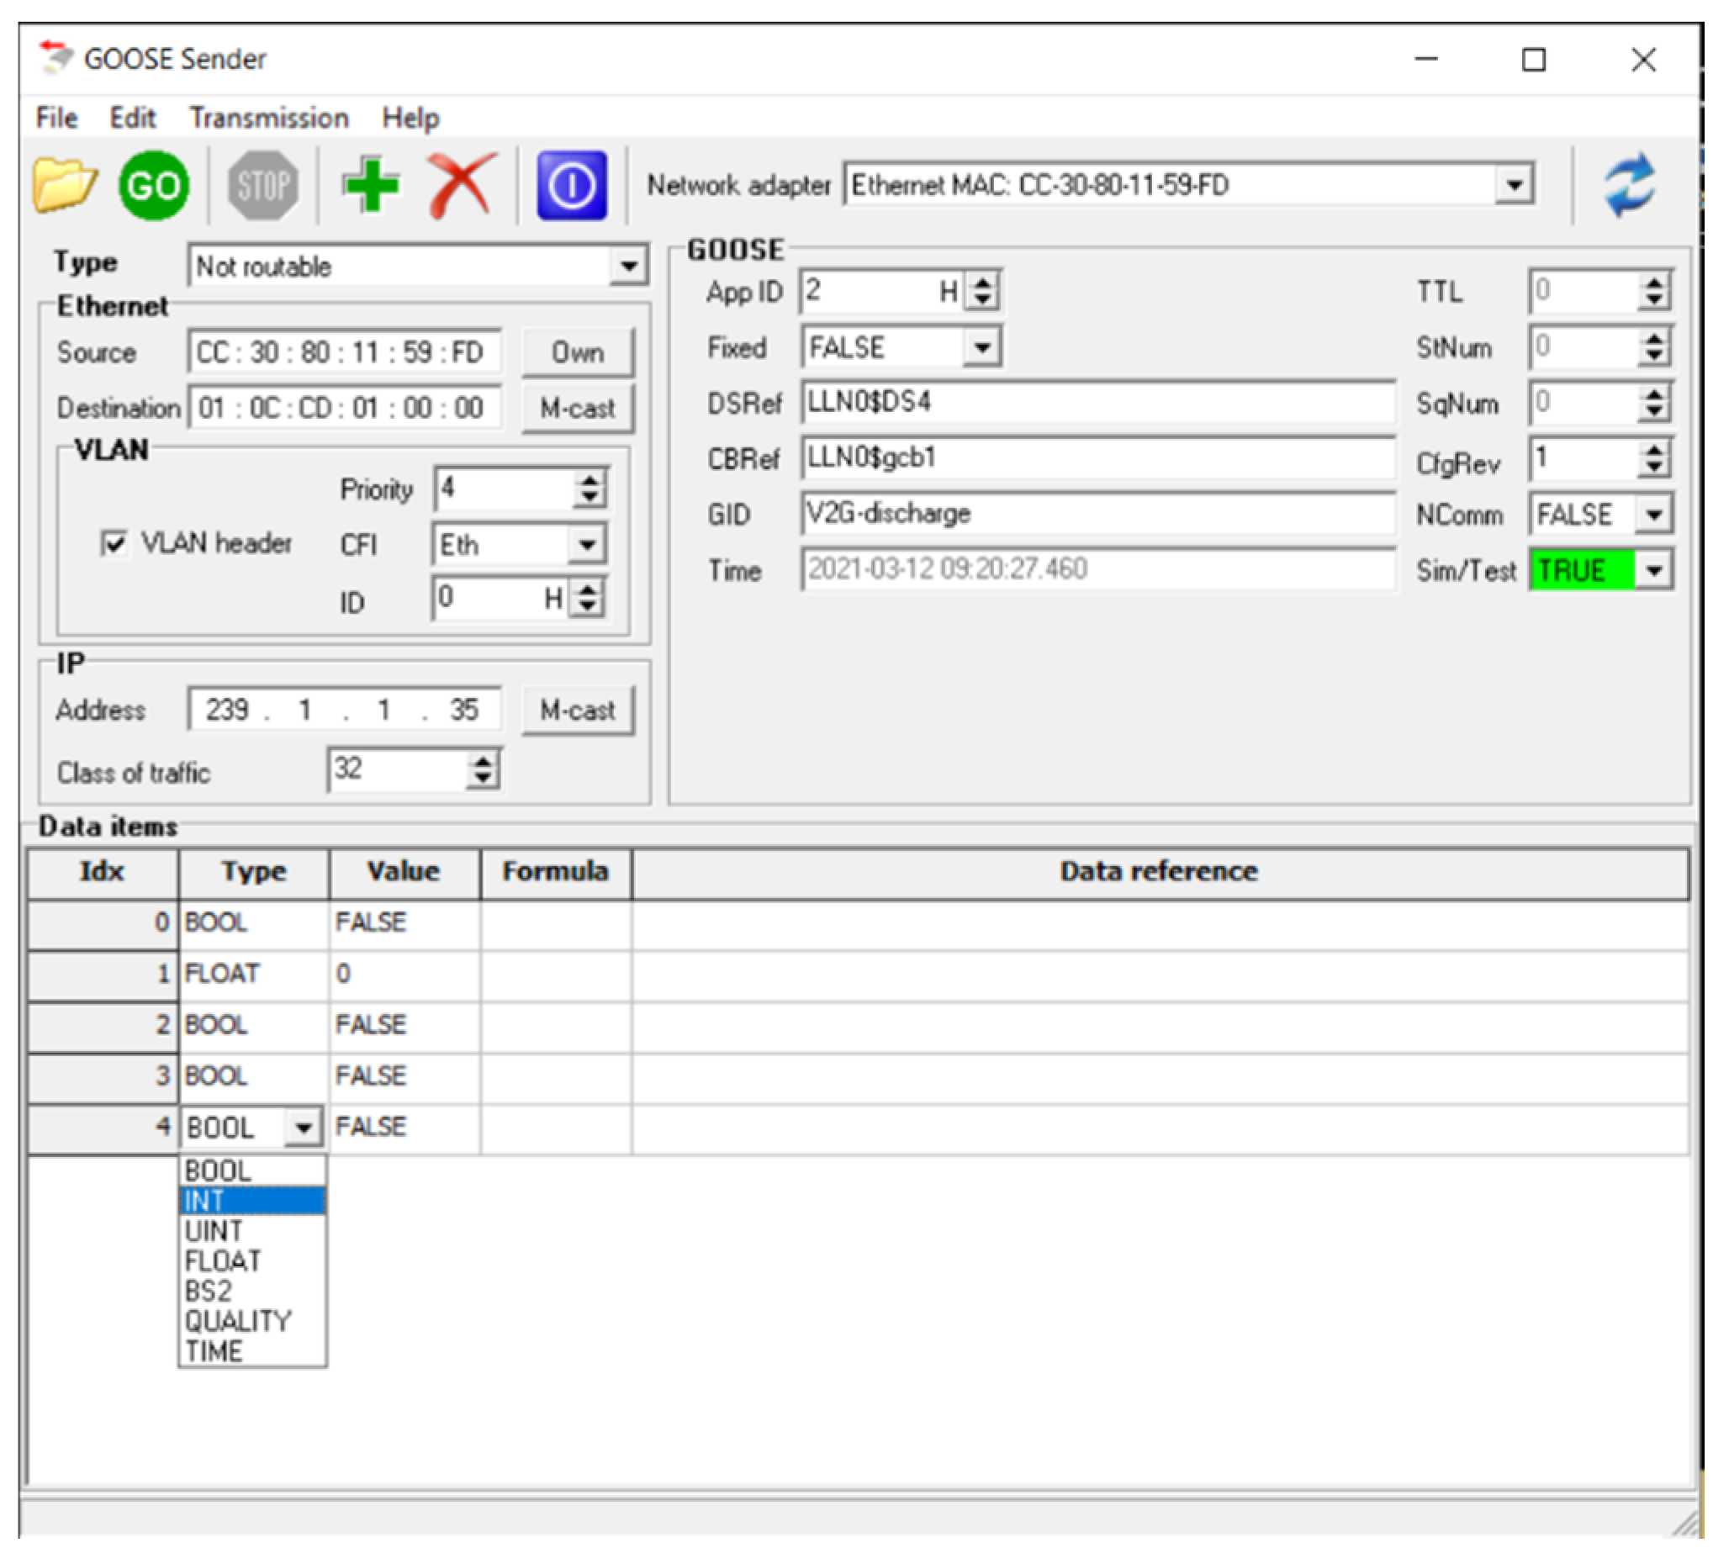Click the gray STOP sign icon
The image size is (1729, 1564).
[262, 184]
